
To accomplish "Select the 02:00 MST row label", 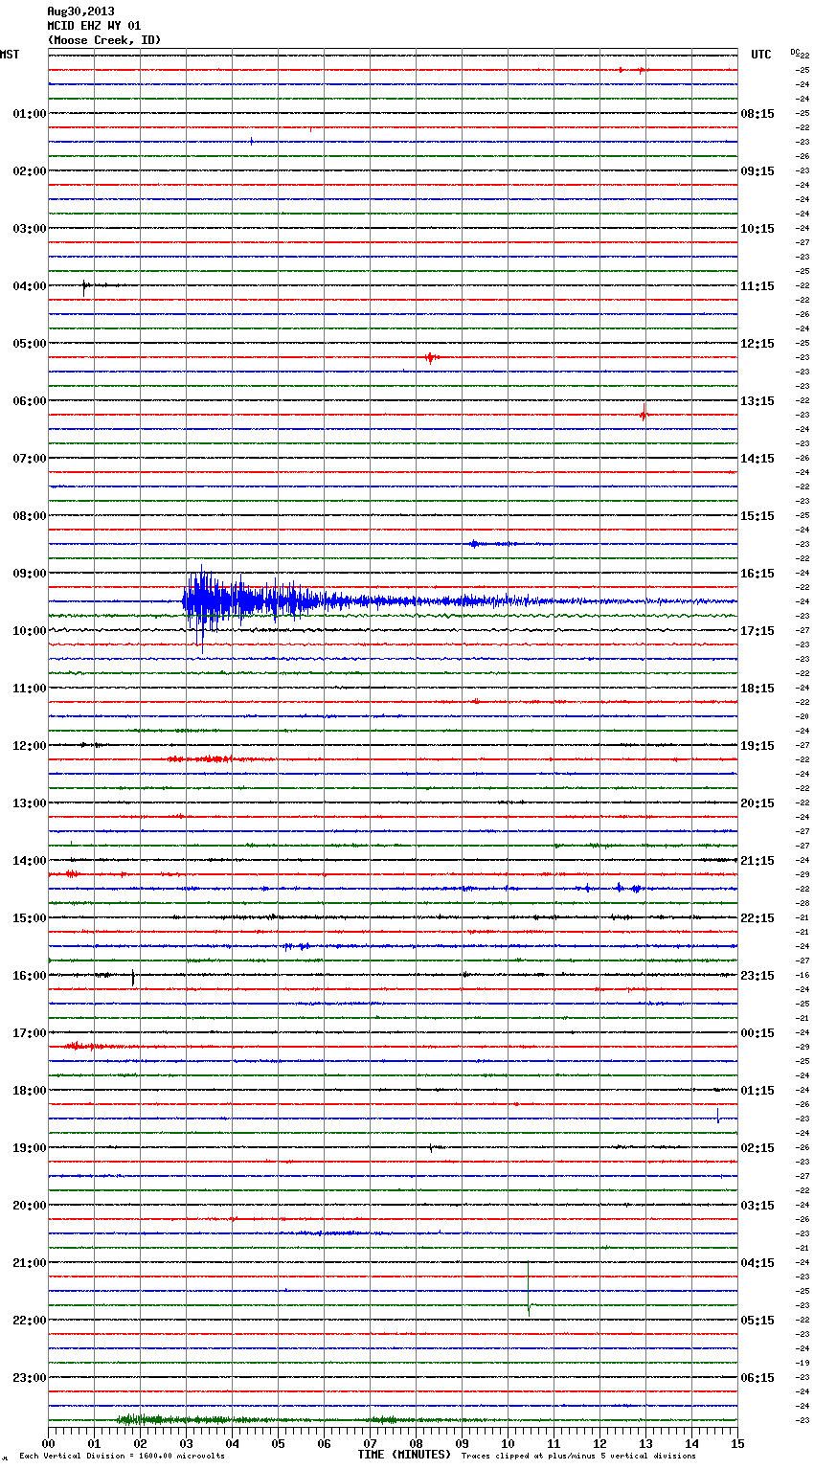I will point(29,171).
